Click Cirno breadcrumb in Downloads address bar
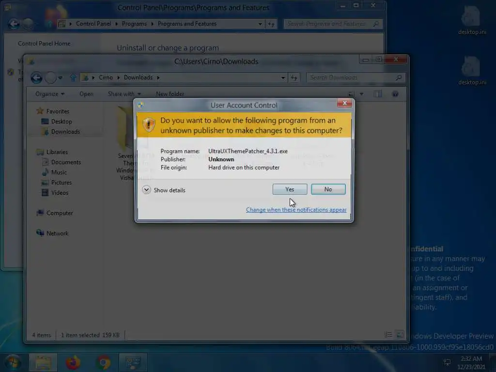The width and height of the screenshot is (496, 372). click(x=106, y=77)
